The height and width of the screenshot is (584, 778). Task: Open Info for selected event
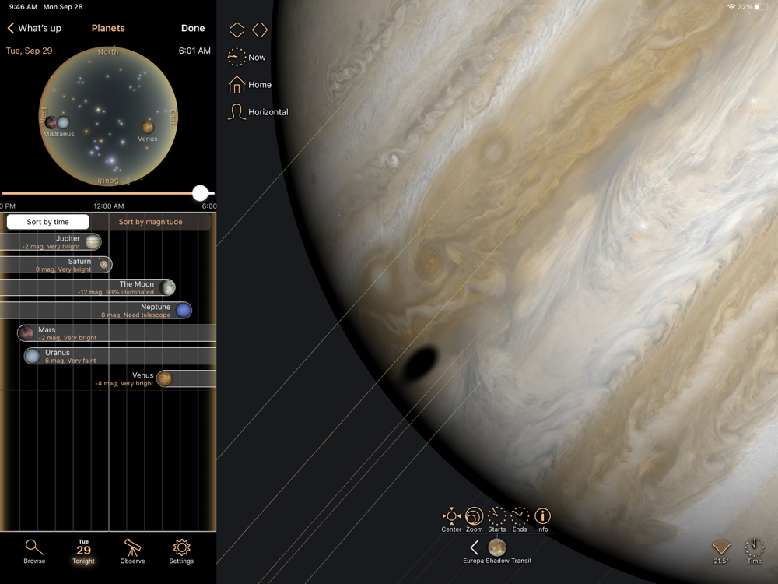click(x=542, y=519)
